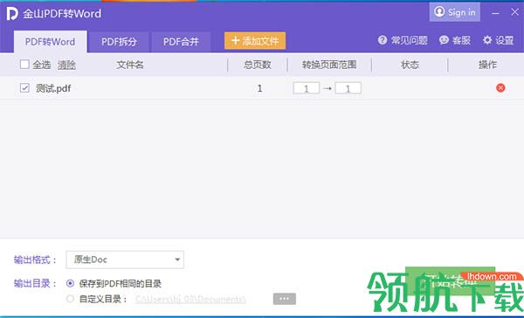524x318 pixels.
Task: Open 设置 settings gear icon
Action: click(x=487, y=40)
